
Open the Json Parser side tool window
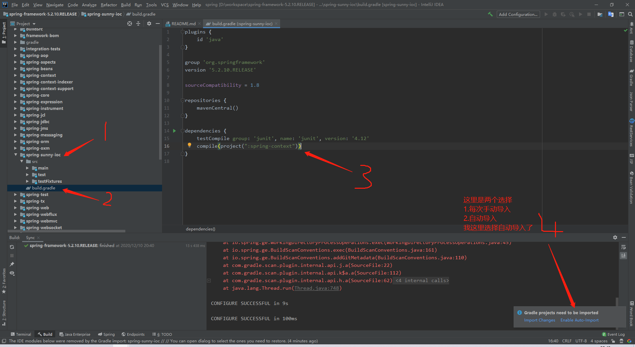pyautogui.click(x=631, y=101)
